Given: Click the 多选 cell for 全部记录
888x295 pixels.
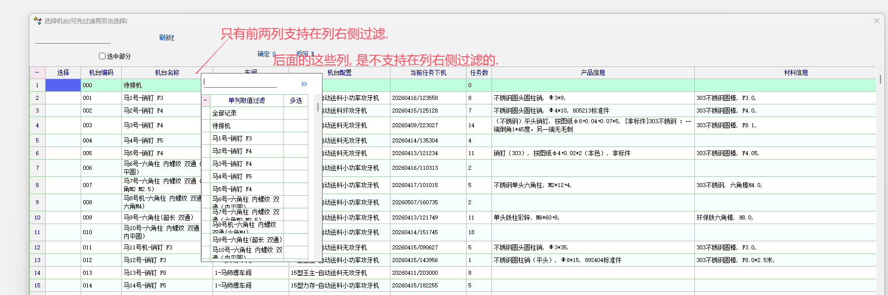Looking at the screenshot, I should 296,113.
